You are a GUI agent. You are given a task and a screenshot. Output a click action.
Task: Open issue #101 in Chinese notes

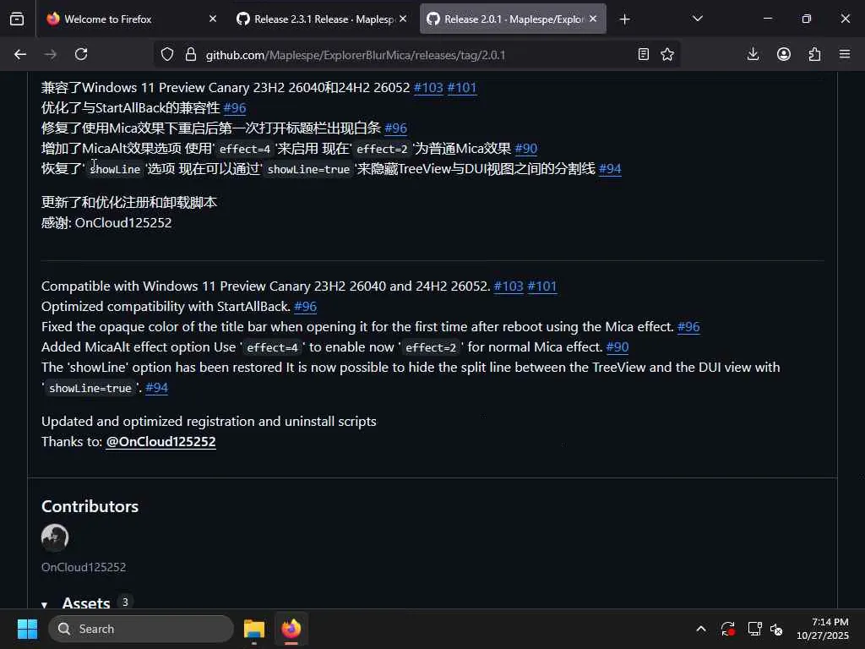(462, 87)
